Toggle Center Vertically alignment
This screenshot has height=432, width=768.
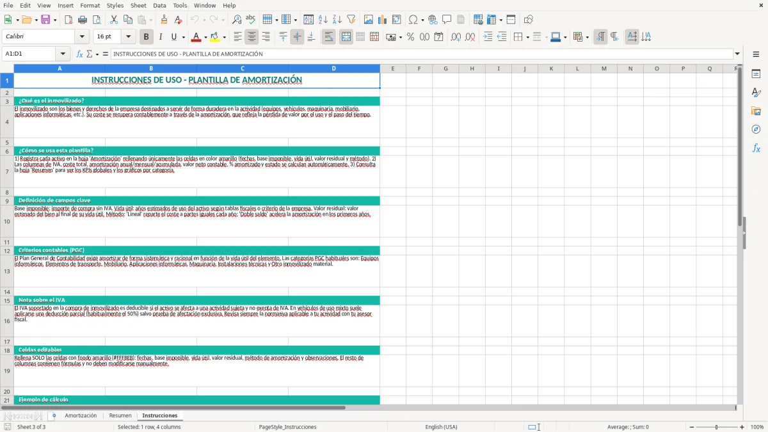pyautogui.click(x=297, y=37)
